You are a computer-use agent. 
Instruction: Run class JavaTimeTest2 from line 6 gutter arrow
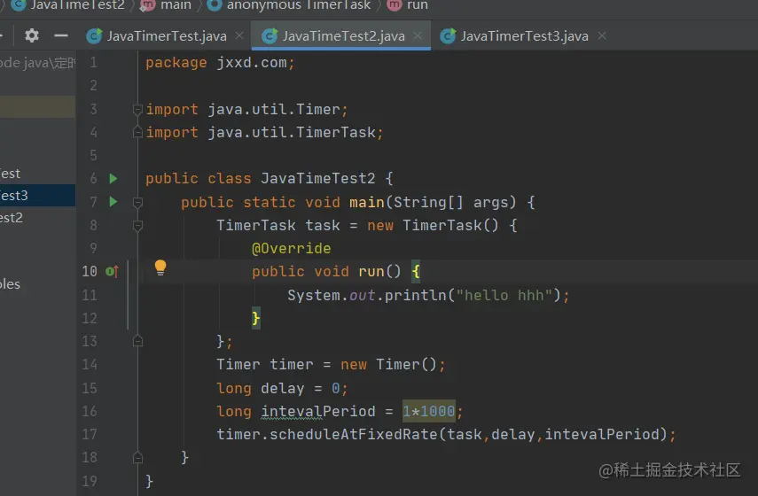[x=113, y=179]
